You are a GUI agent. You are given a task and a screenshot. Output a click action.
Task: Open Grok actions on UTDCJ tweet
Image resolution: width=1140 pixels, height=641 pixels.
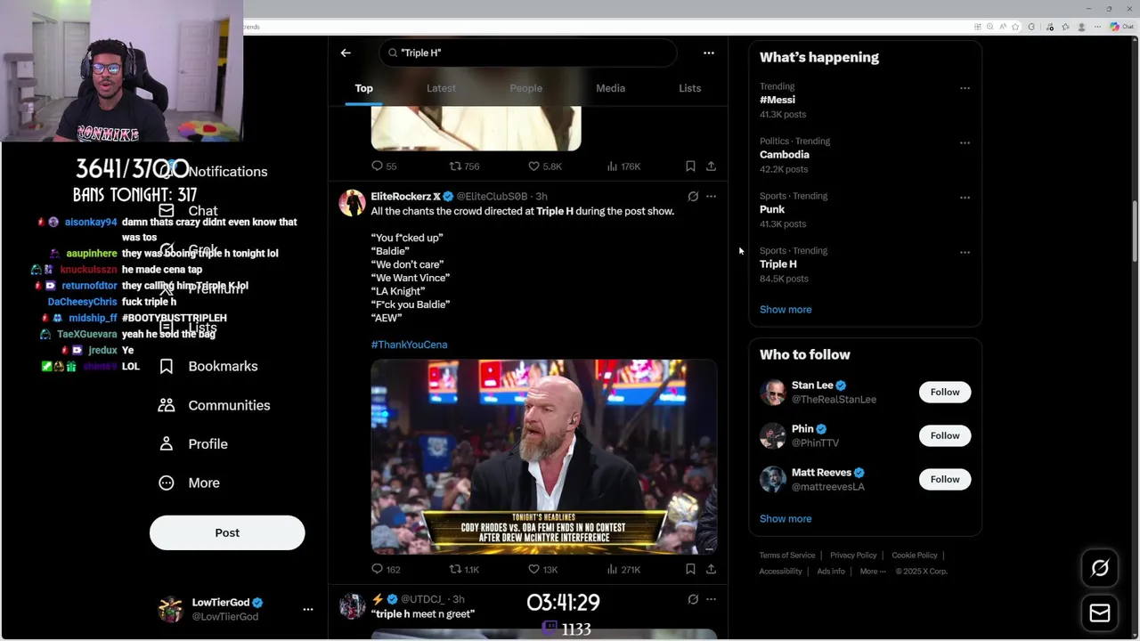pos(693,599)
